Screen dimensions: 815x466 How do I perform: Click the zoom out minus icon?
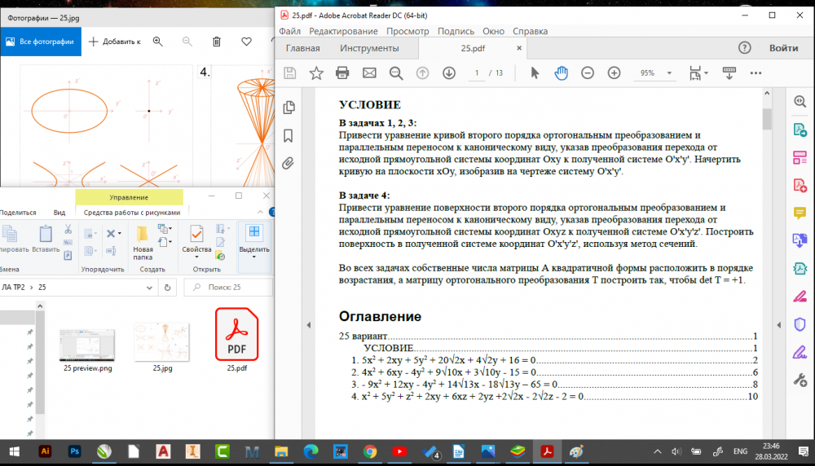(x=587, y=73)
